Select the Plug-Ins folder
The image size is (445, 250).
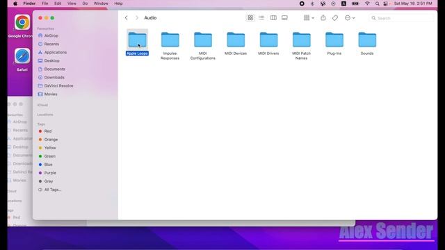pyautogui.click(x=334, y=40)
